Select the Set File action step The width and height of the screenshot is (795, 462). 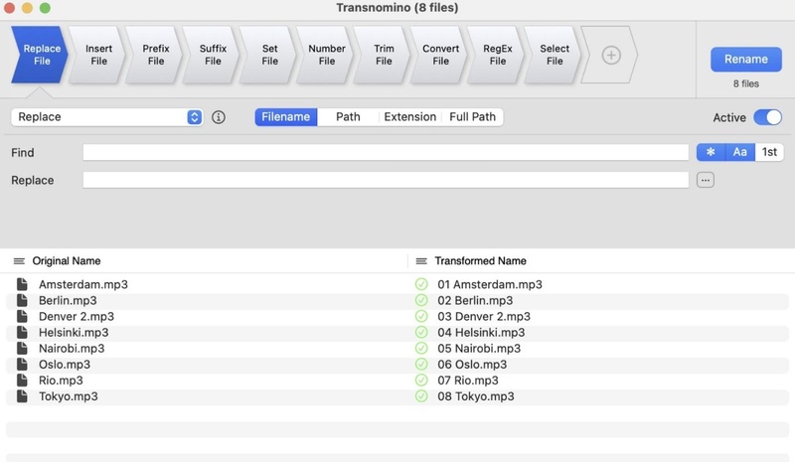(269, 55)
